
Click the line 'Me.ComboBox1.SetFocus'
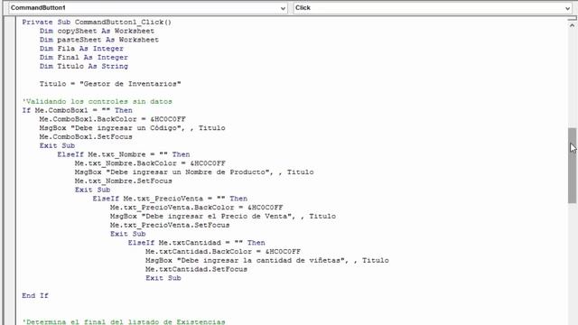[86, 137]
